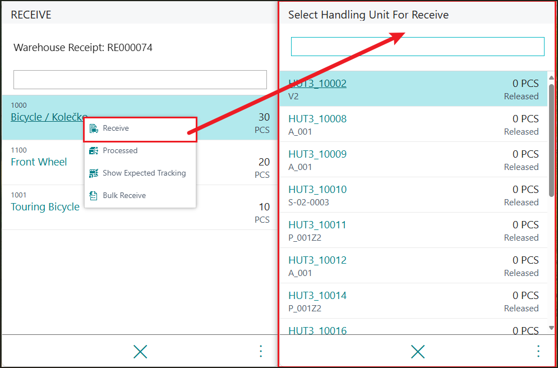
Task: Select handling unit HUT3_10002
Action: (x=317, y=84)
